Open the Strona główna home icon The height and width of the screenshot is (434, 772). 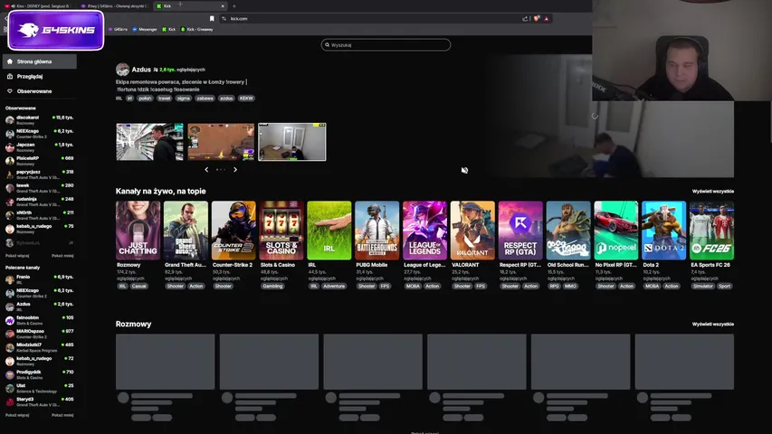click(10, 61)
